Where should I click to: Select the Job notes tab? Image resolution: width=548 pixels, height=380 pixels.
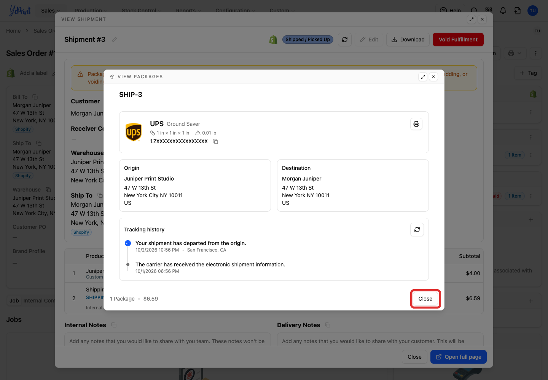(x=14, y=301)
